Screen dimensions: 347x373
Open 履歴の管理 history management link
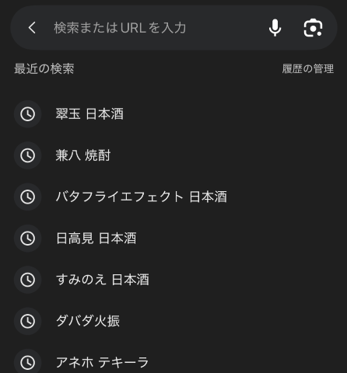coord(308,69)
